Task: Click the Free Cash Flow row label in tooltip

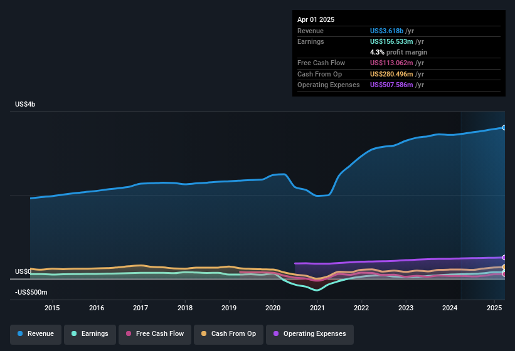Action: 321,63
